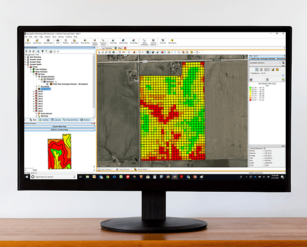Launch the Device Setup utility

click(x=48, y=41)
